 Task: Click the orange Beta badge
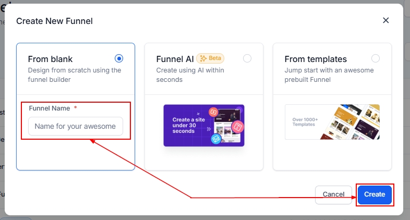(x=211, y=58)
